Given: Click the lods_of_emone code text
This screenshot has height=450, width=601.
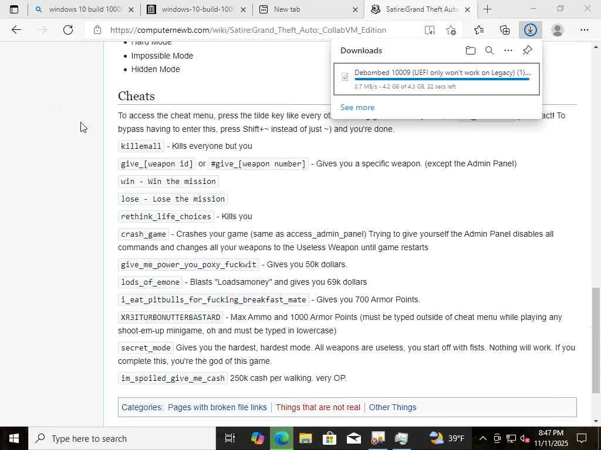Looking at the screenshot, I should [150, 282].
